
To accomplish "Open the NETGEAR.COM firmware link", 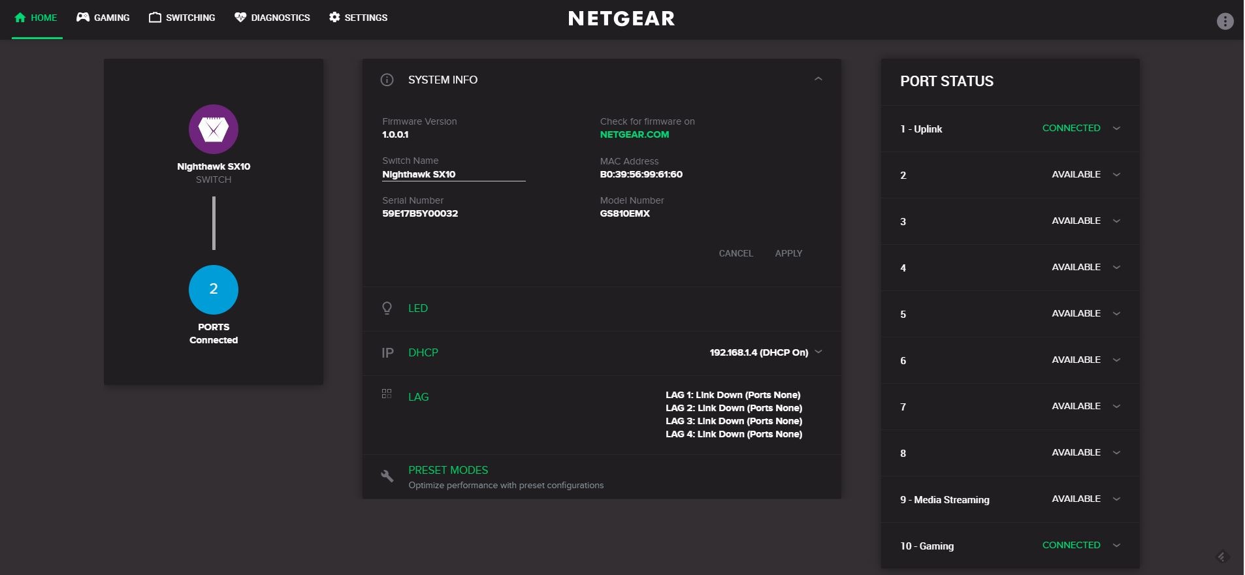I will (634, 134).
